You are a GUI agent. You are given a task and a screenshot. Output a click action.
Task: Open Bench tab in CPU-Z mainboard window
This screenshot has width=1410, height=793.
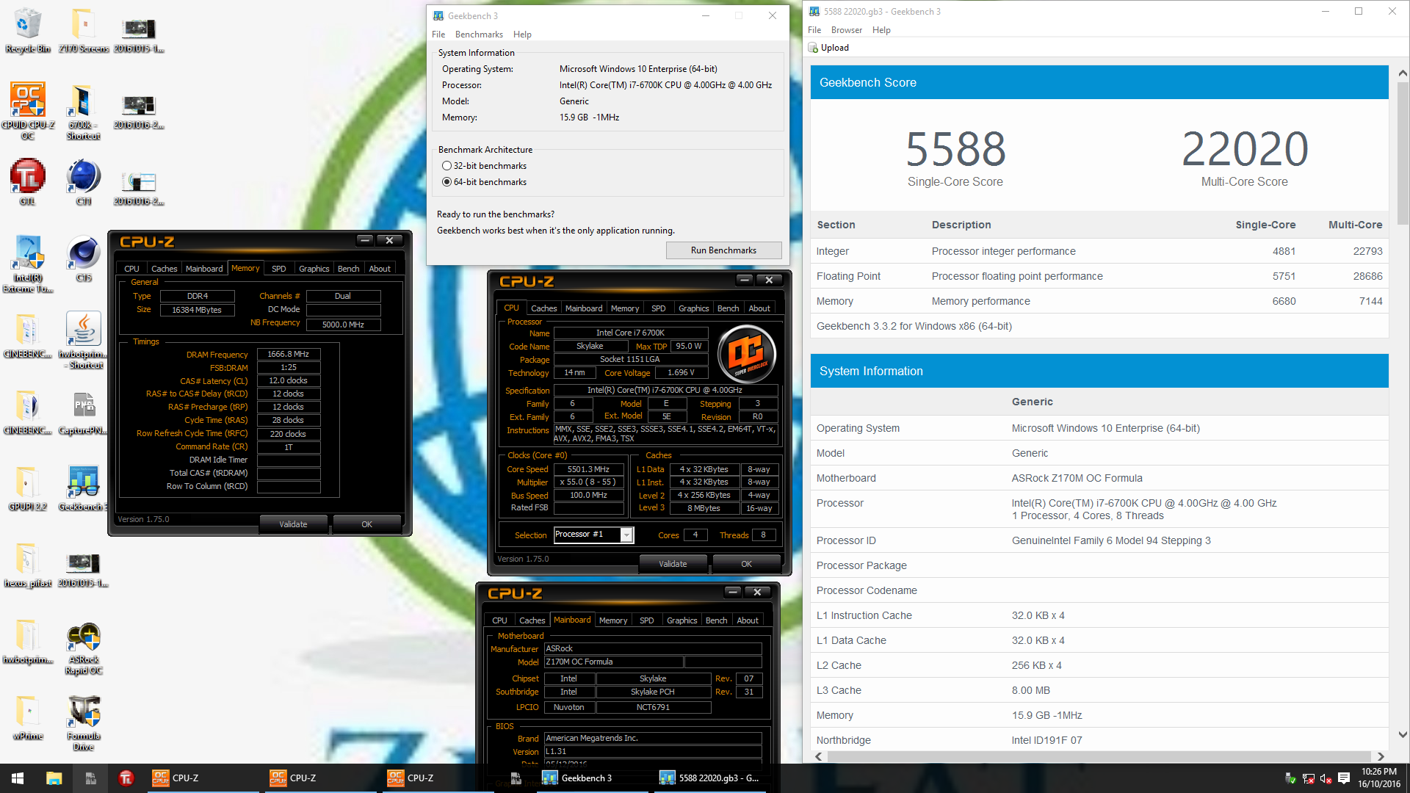point(716,620)
